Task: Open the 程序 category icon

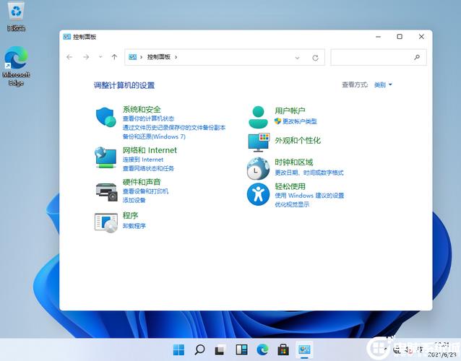Action: tap(105, 222)
